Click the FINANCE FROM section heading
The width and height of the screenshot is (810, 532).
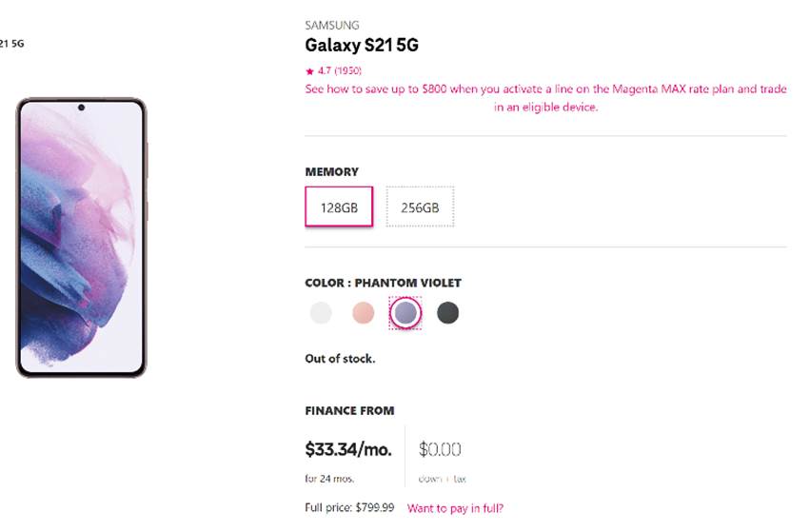(x=349, y=411)
